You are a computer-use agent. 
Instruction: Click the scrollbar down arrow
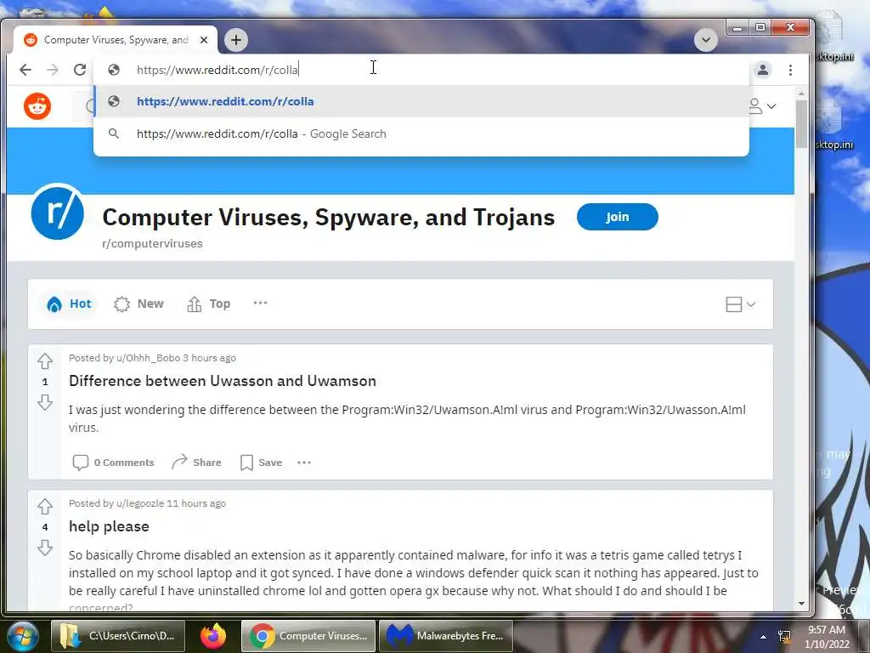click(801, 604)
